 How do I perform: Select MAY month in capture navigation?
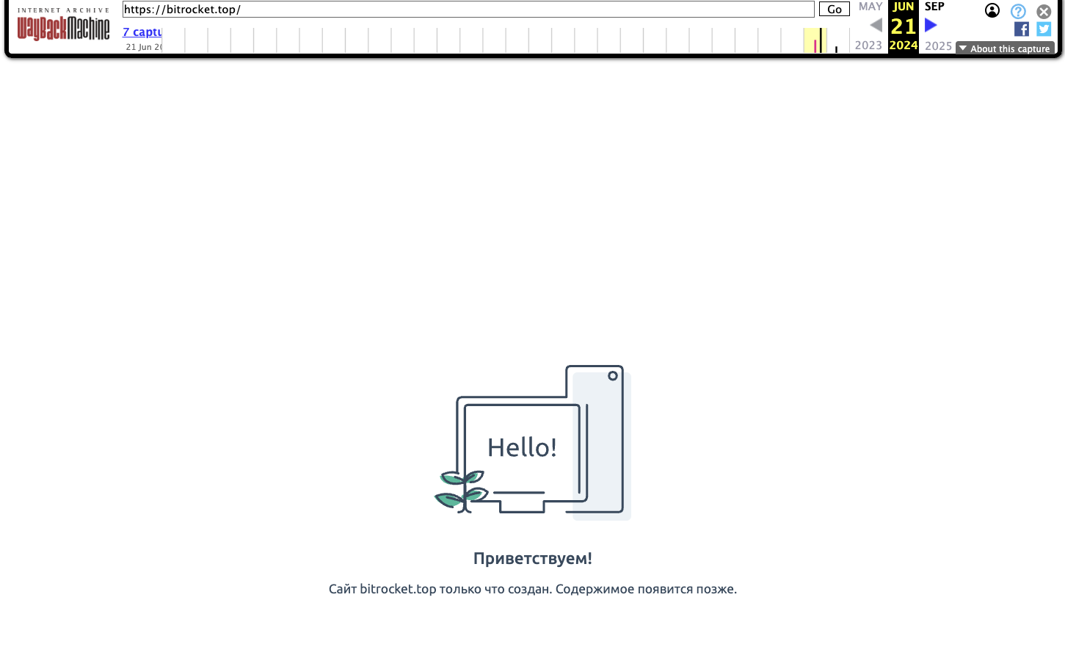(870, 7)
